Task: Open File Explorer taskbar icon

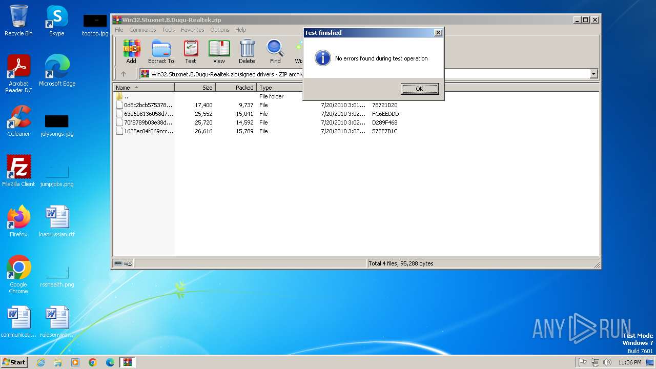Action: (x=58, y=362)
